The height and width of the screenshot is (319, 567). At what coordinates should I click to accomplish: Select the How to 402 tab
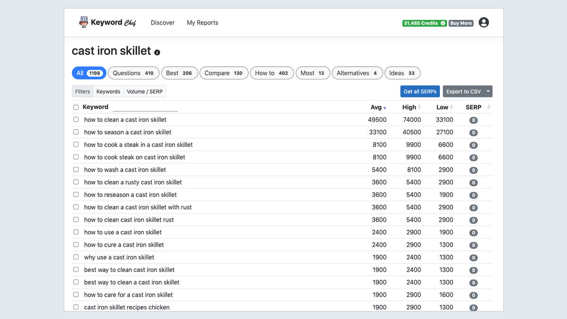click(272, 73)
